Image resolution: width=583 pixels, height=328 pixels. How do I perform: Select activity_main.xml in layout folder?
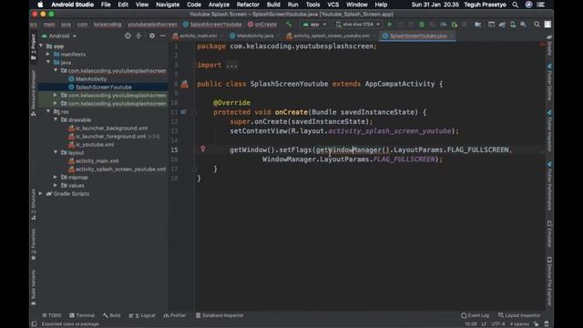pyautogui.click(x=97, y=161)
